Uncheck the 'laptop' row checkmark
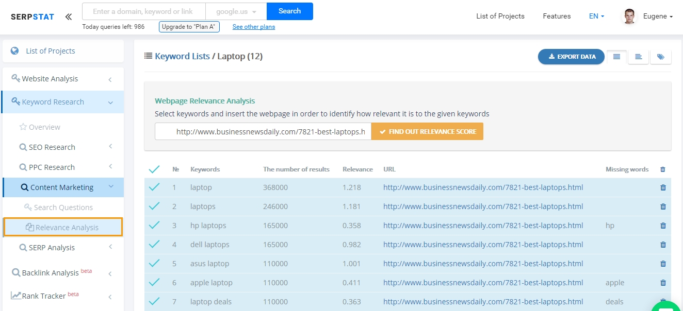The height and width of the screenshot is (311, 683). pos(154,187)
